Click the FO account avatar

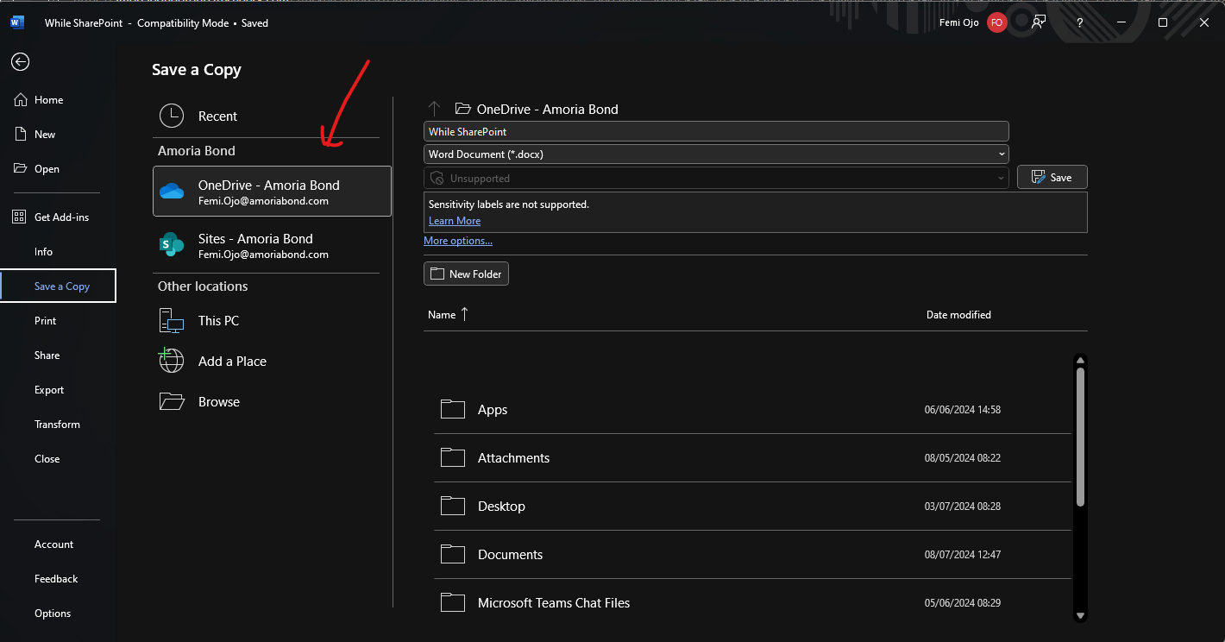pyautogui.click(x=997, y=22)
